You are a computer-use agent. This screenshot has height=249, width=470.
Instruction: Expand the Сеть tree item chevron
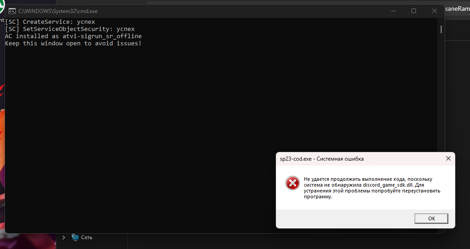(x=63, y=237)
